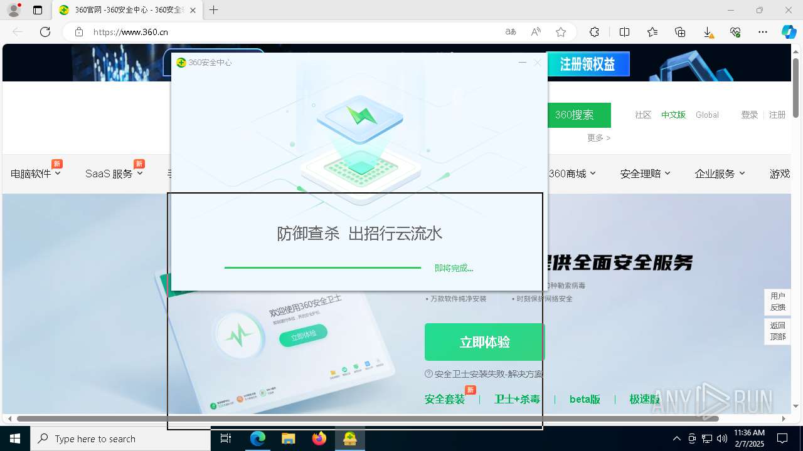This screenshot has width=803, height=451.
Task: Expand the SaaS 服务 navigation menu
Action: (114, 174)
